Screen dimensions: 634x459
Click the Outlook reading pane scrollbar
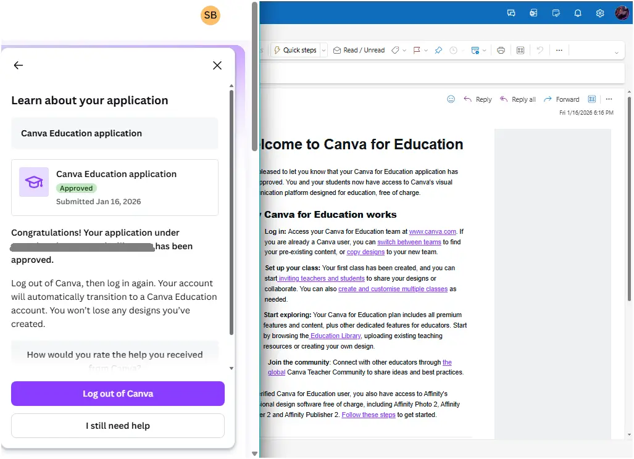629,198
